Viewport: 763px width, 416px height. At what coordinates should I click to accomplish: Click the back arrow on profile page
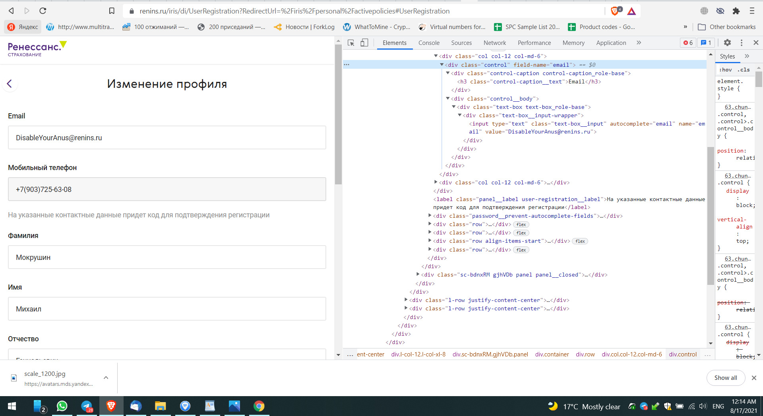click(x=10, y=84)
